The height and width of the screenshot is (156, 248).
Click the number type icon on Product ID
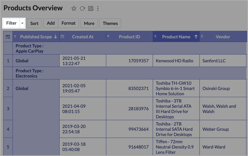point(108,36)
